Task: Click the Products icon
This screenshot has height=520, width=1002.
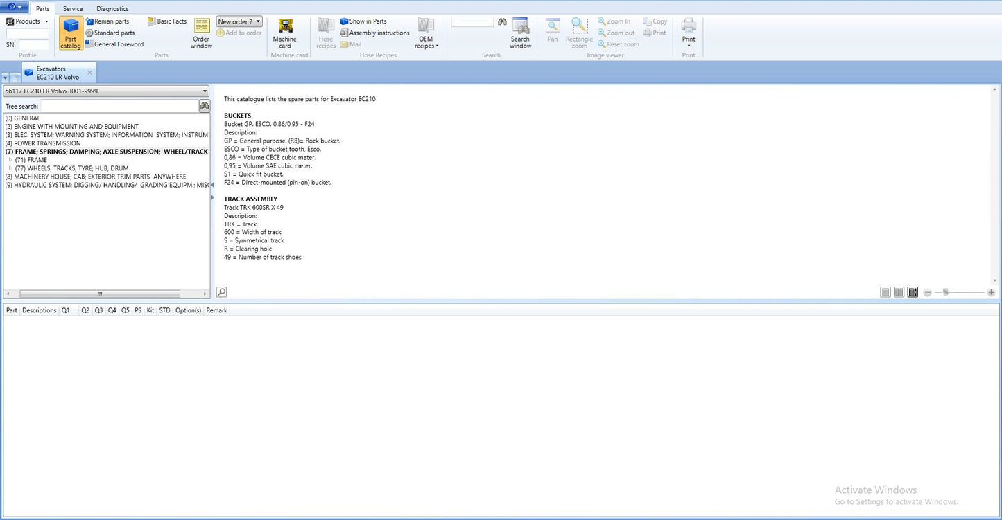Action: tap(10, 21)
